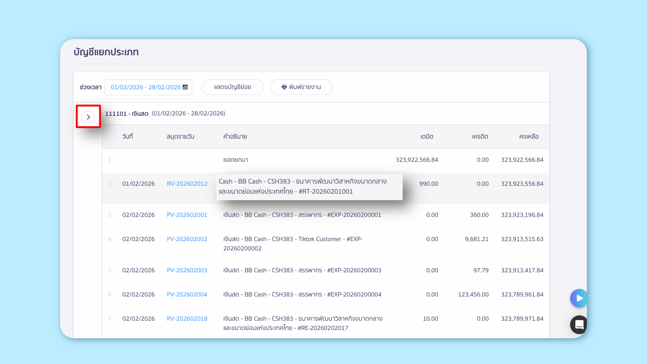
Task: Open journal link PV-202602003
Action: (187, 270)
